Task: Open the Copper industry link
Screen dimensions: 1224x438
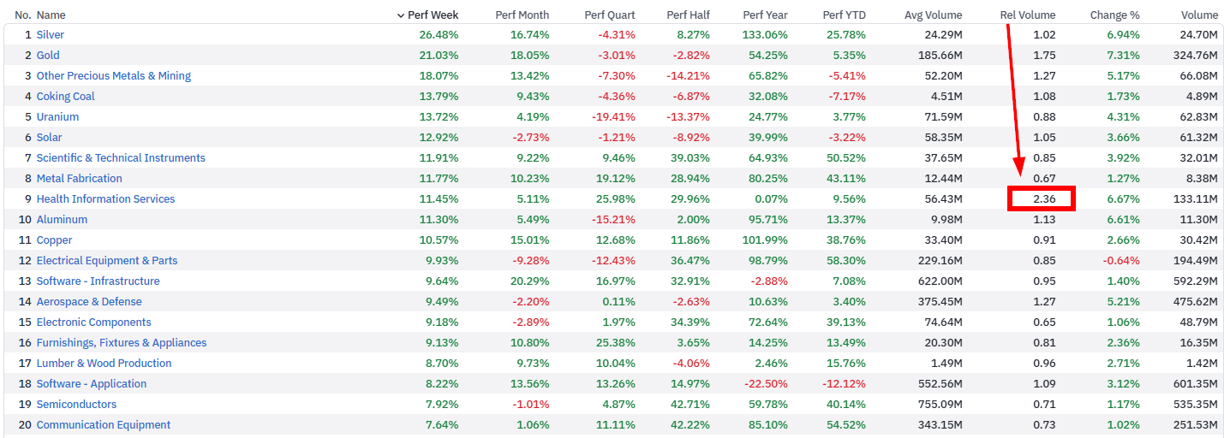Action: (54, 240)
